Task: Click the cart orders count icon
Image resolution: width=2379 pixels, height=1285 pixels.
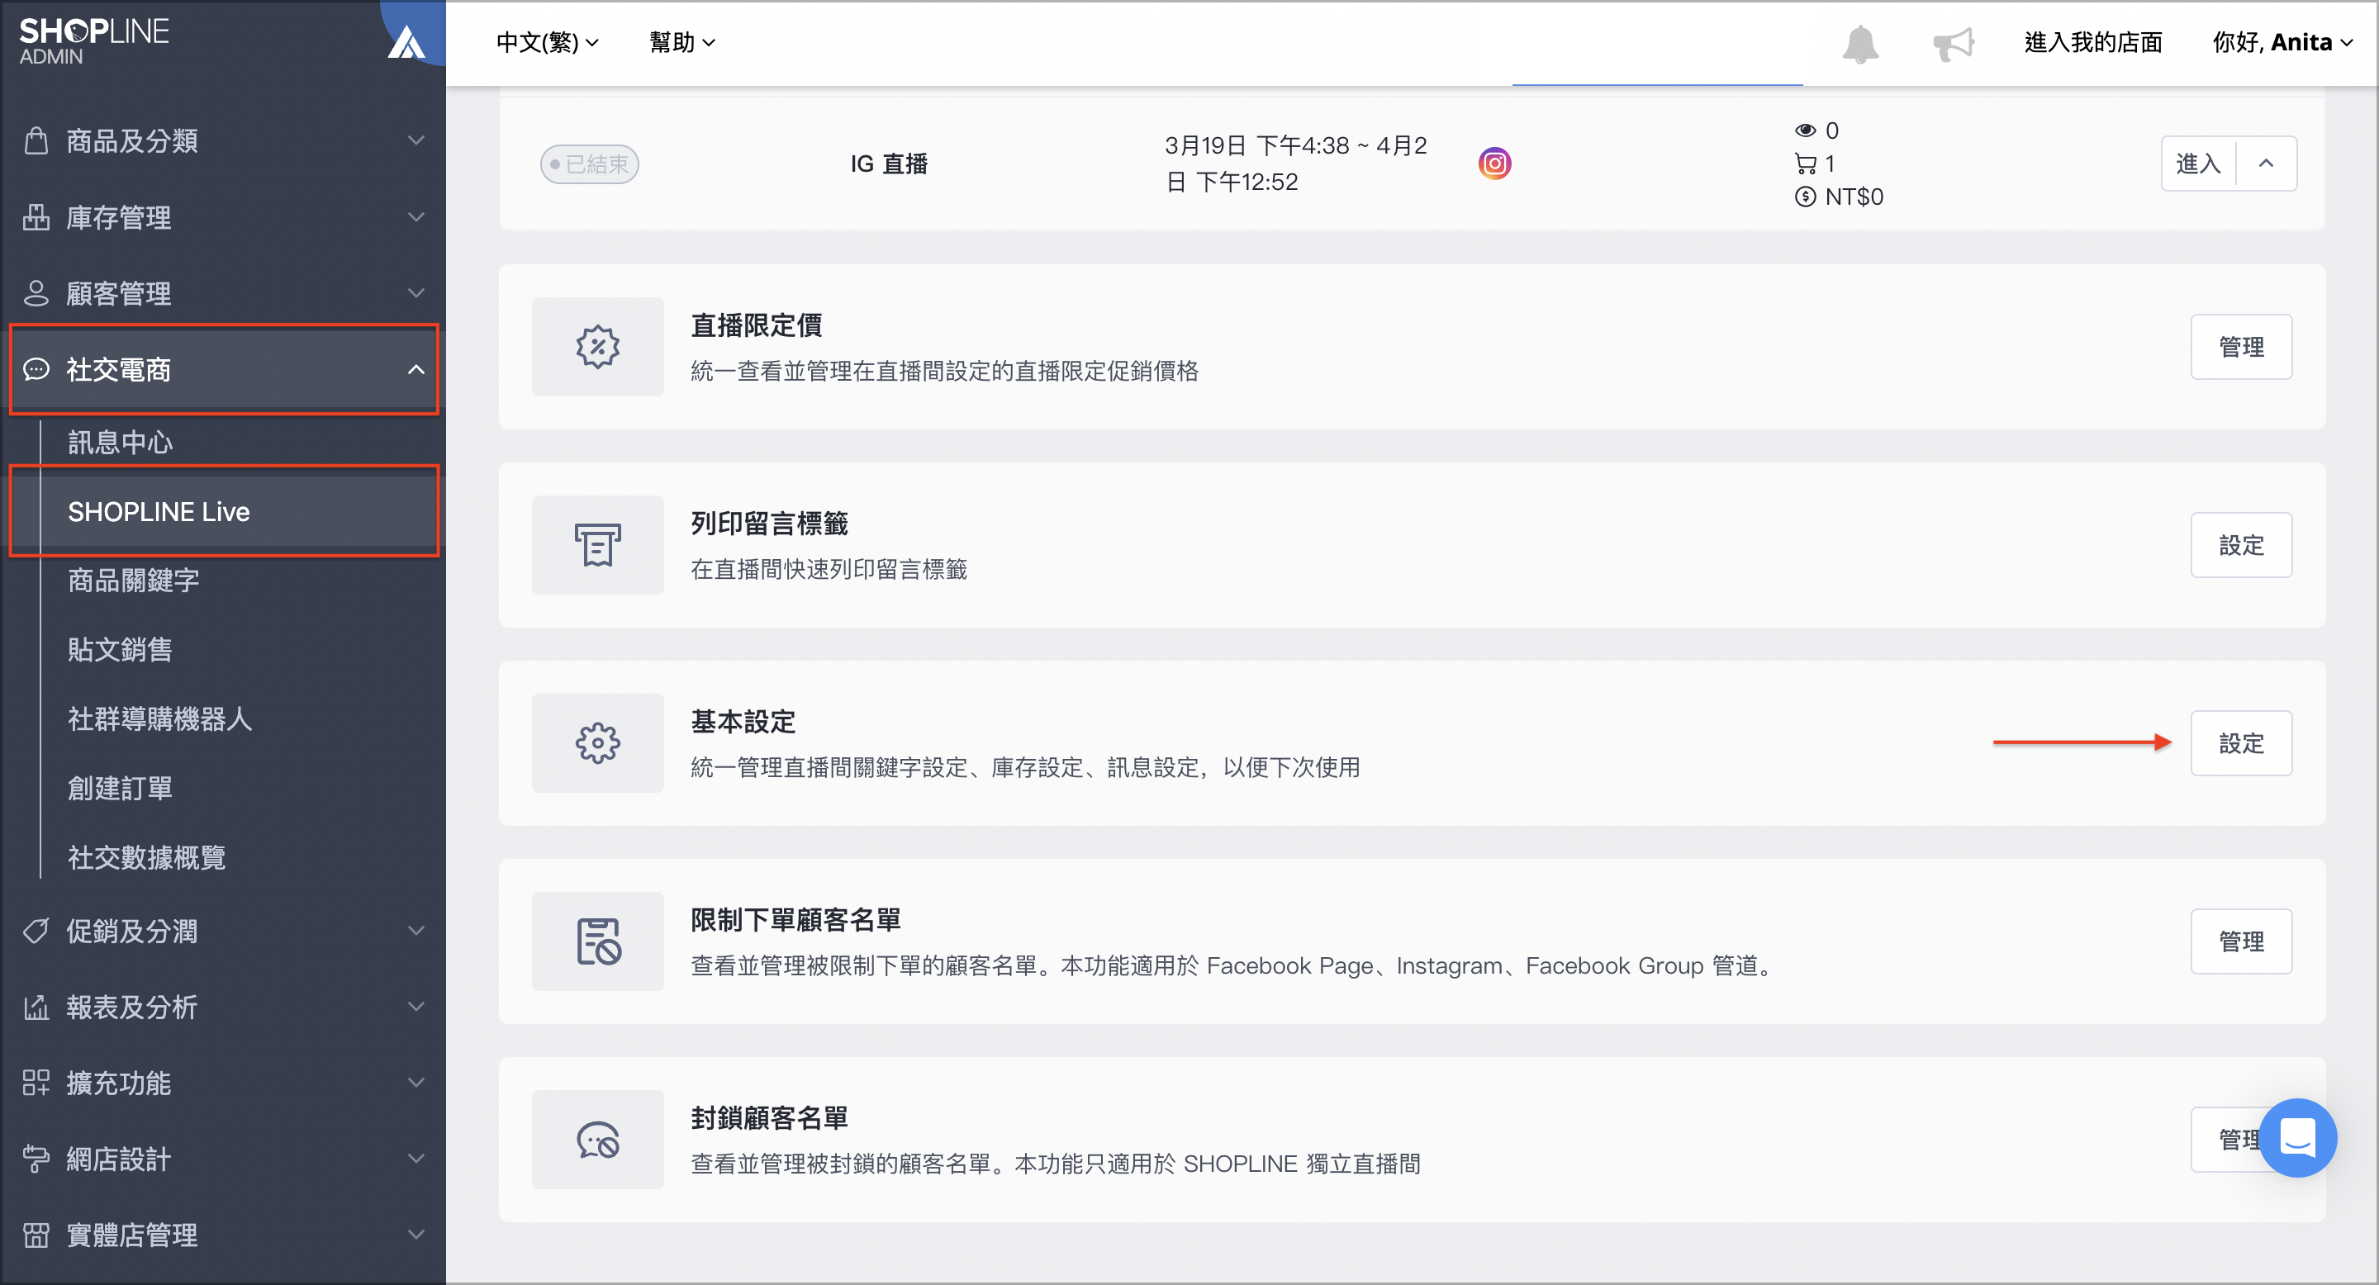Action: tap(1805, 164)
